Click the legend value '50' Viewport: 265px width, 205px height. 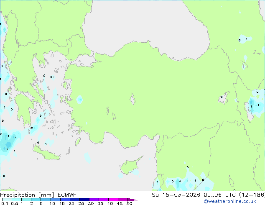coord(129,203)
